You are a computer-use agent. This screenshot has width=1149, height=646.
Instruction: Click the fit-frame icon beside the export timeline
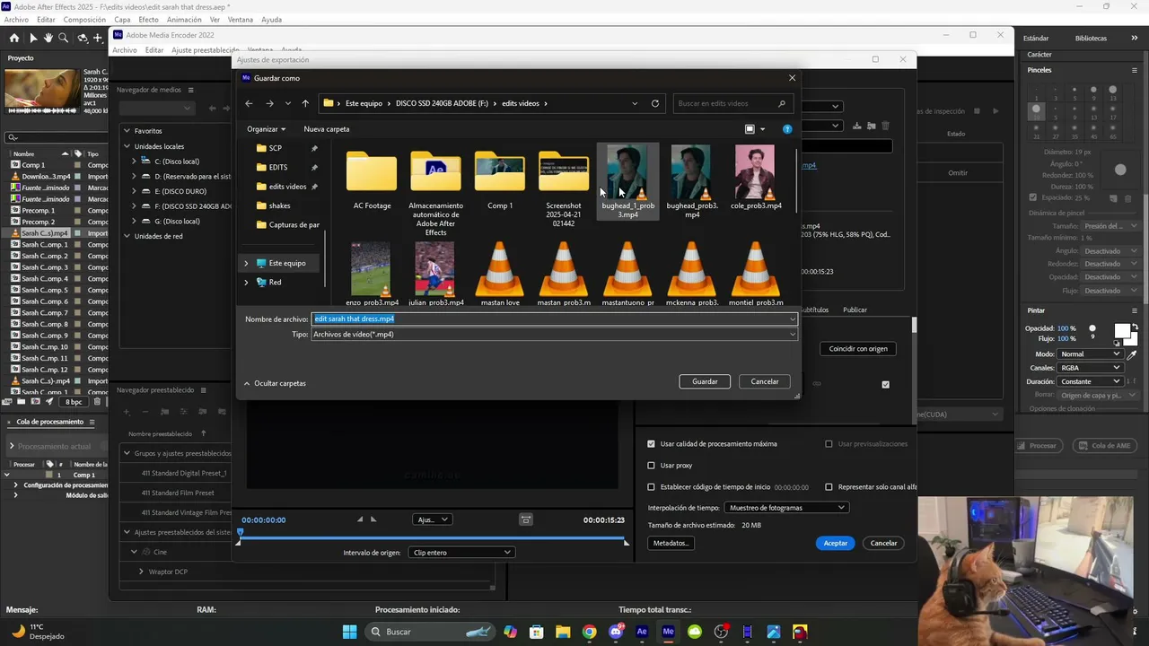click(526, 519)
